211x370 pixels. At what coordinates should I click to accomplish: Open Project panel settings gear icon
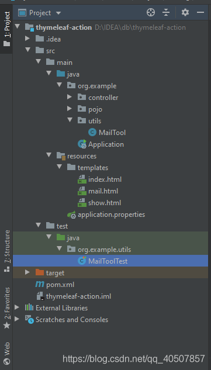(x=185, y=12)
